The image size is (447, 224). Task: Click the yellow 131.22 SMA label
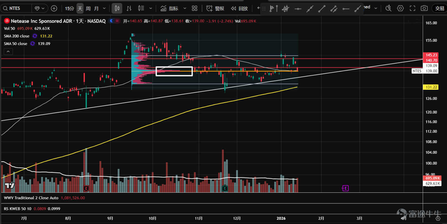tap(431, 87)
